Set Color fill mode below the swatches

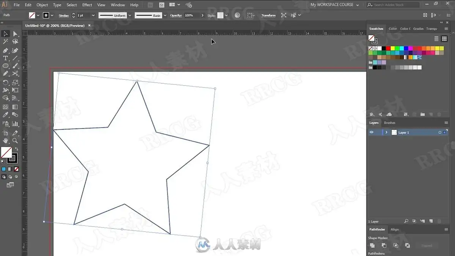point(4,169)
